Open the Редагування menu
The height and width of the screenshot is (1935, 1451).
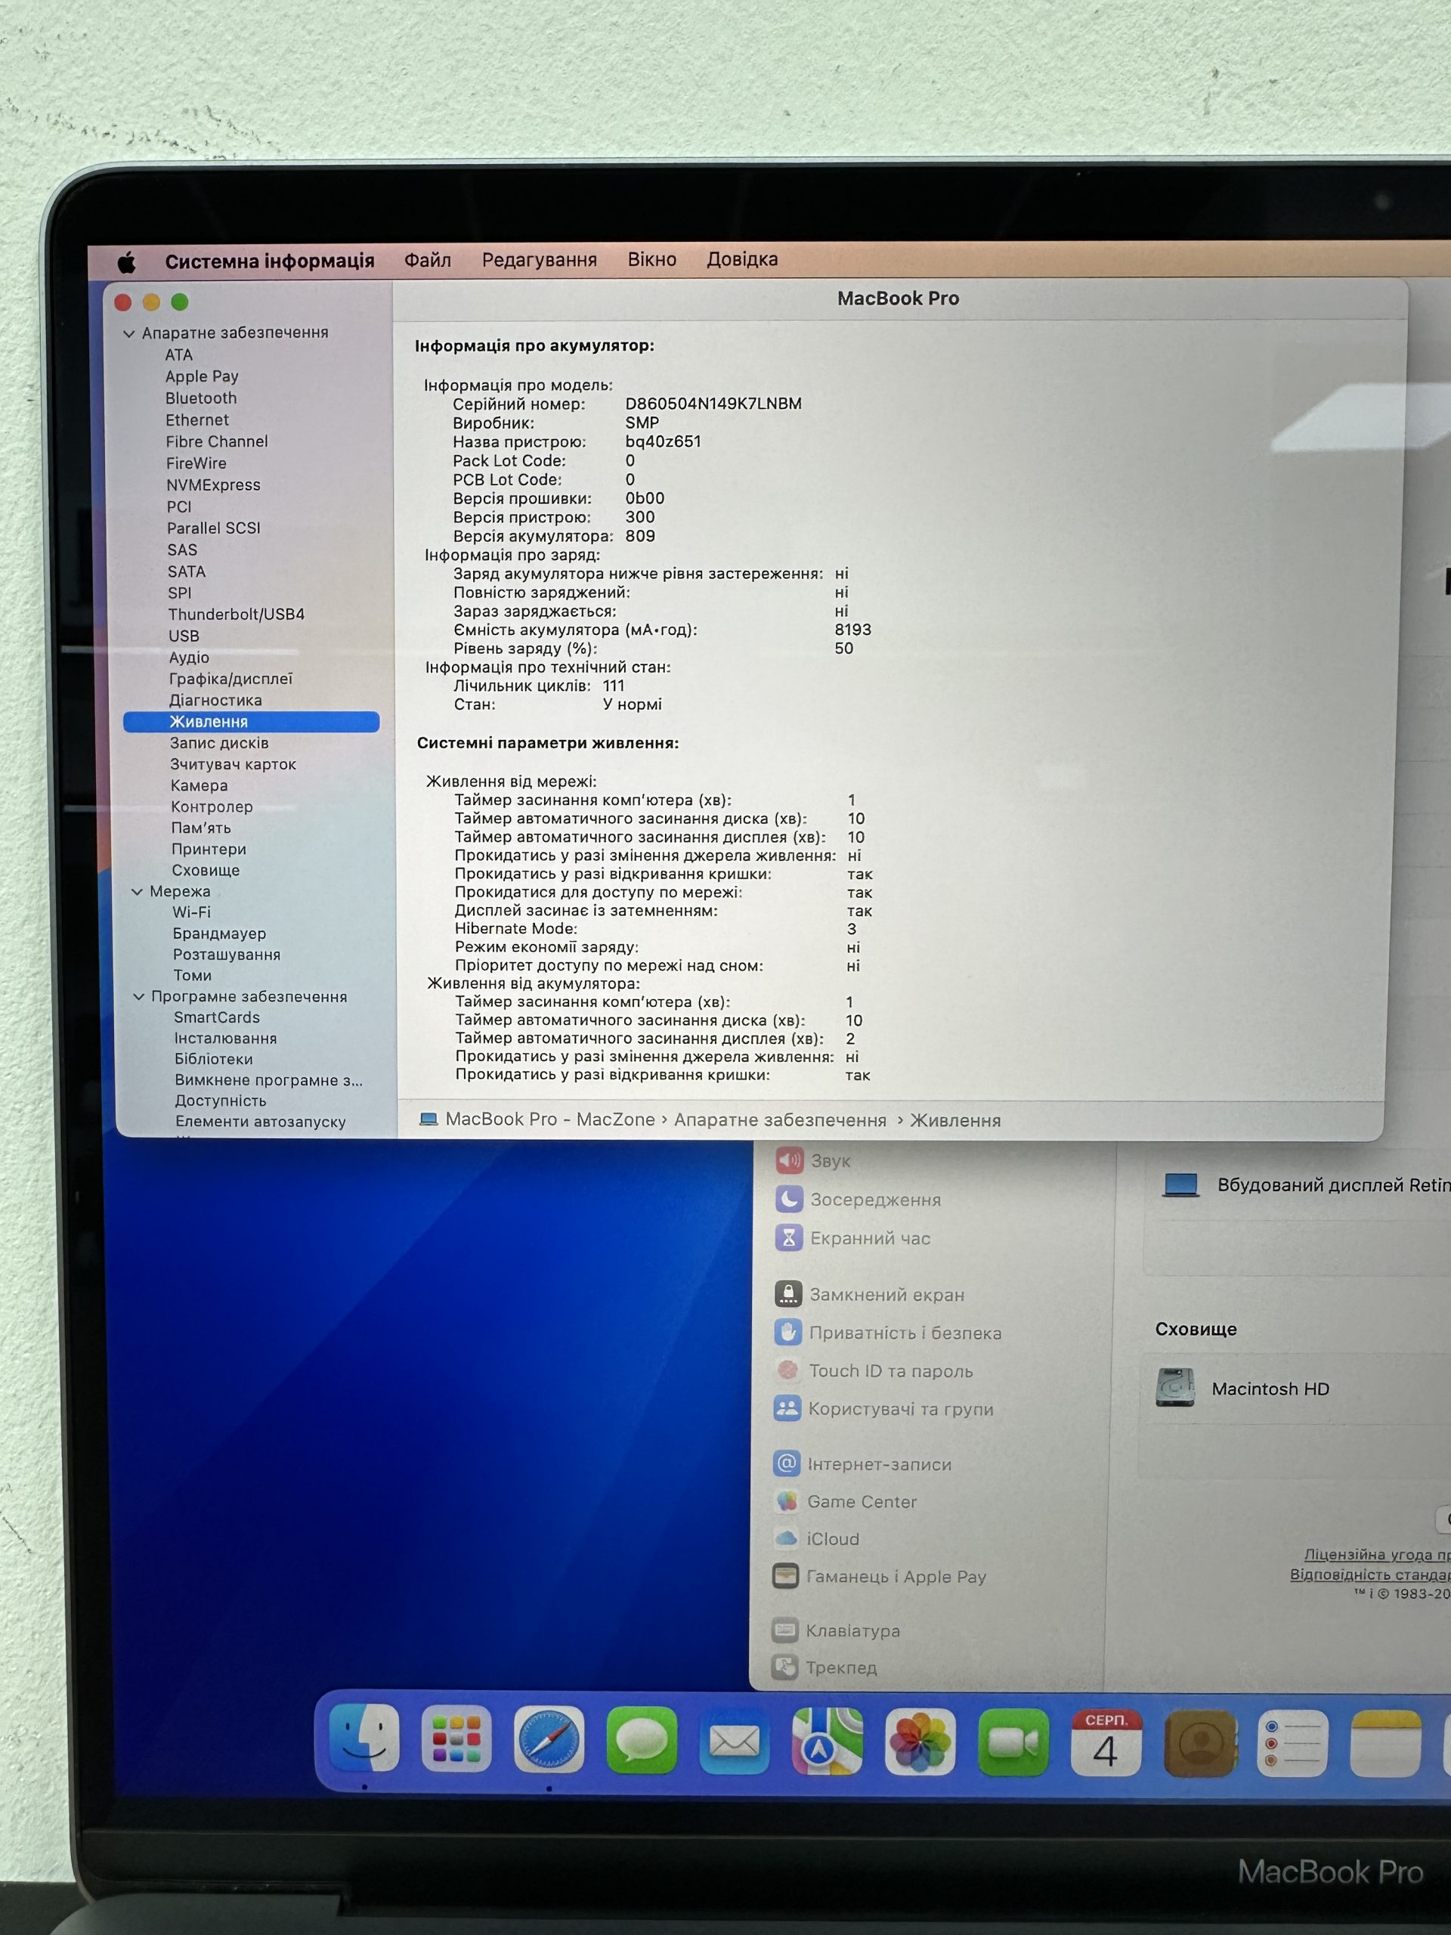pyautogui.click(x=540, y=260)
